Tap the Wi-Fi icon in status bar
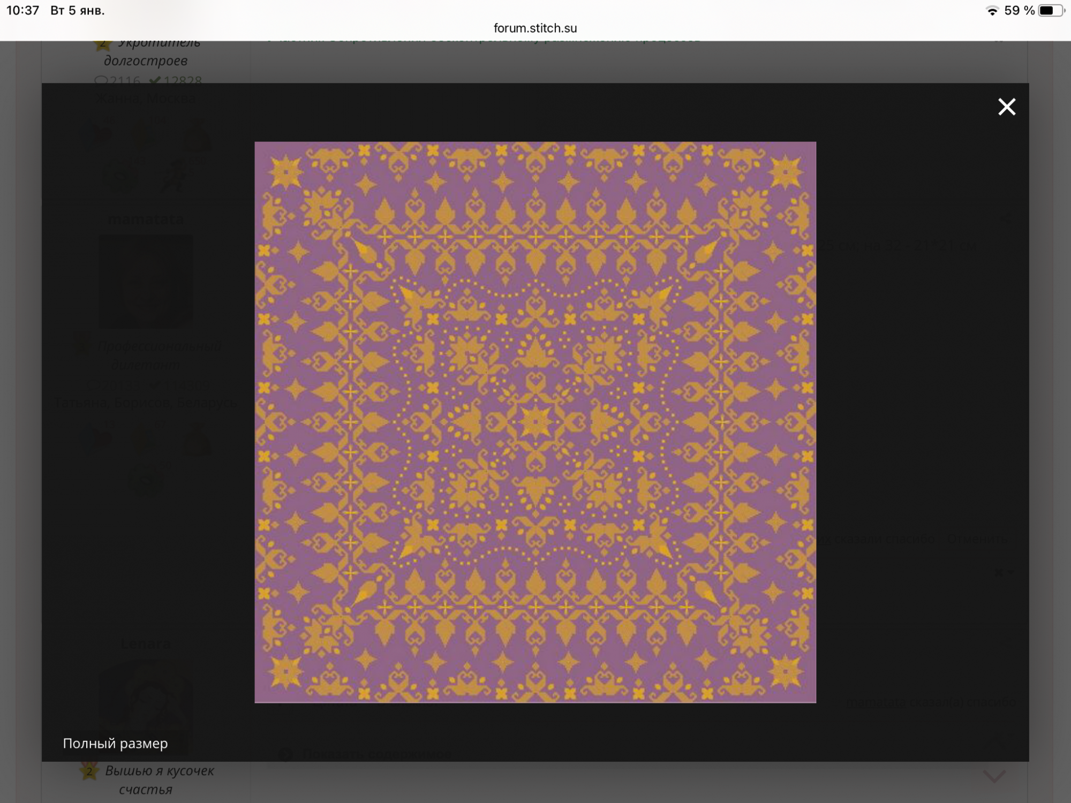The height and width of the screenshot is (803, 1071). click(992, 11)
